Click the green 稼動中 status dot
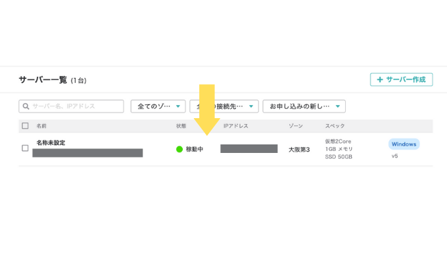This screenshot has width=447, height=256. (x=179, y=149)
